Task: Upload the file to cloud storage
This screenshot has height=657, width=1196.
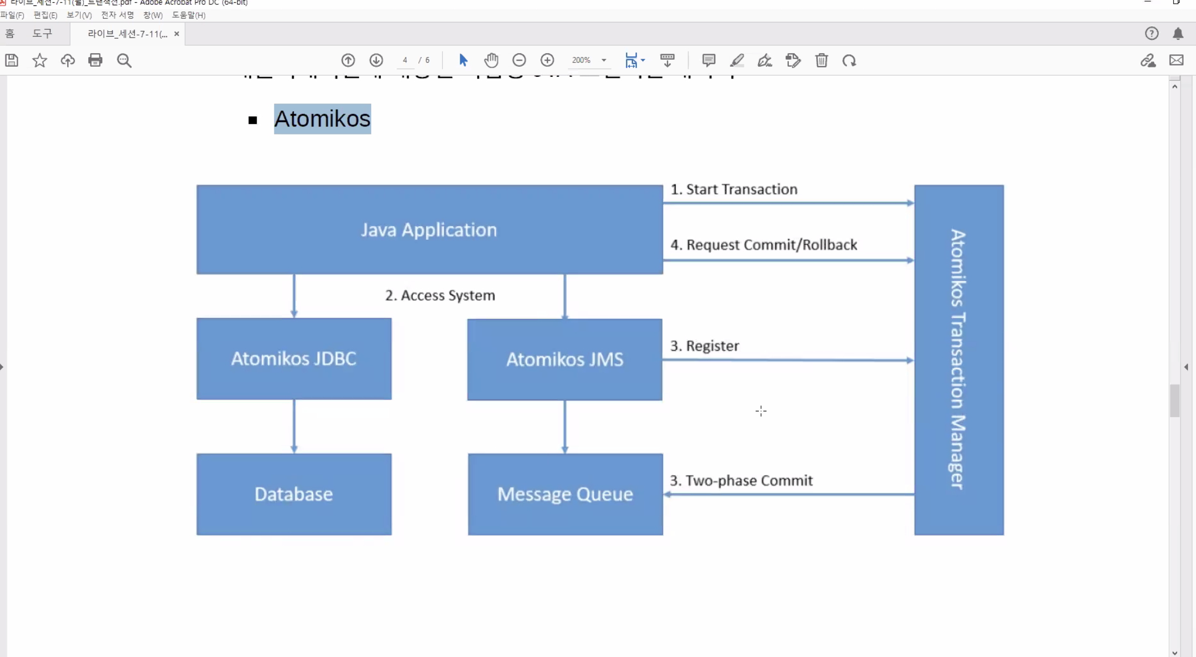Action: [68, 60]
